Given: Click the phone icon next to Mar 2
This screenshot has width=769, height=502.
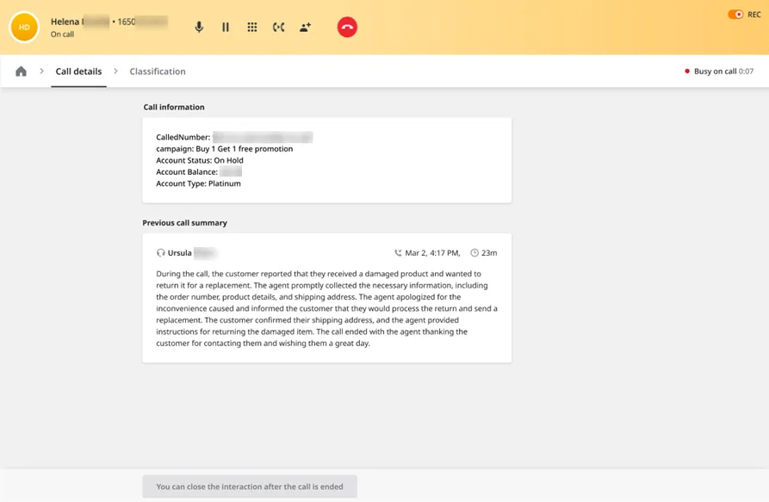Looking at the screenshot, I should coord(398,253).
